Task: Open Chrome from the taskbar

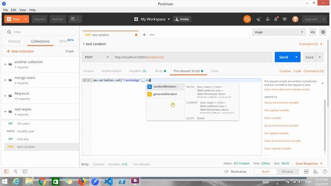Action: (42, 181)
